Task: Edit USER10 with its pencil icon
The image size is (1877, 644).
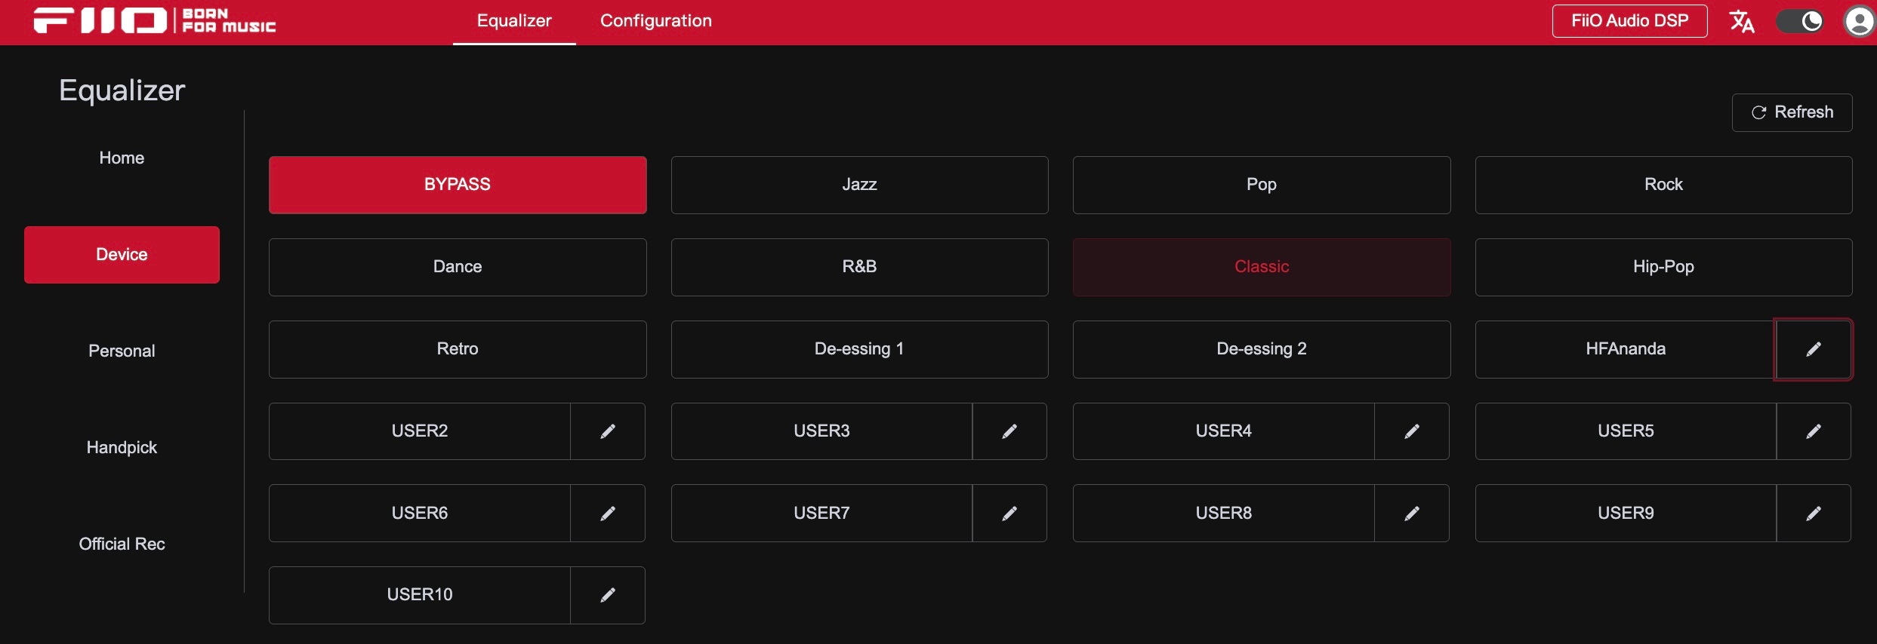Action: [607, 595]
